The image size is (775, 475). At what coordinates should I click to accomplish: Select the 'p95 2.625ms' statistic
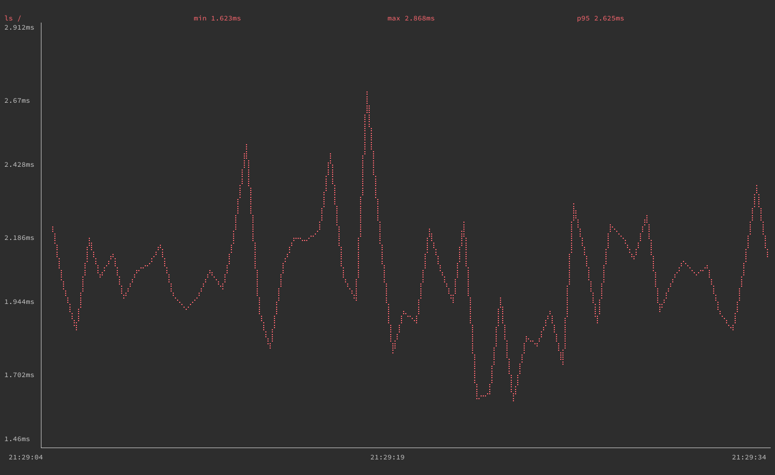click(x=599, y=18)
